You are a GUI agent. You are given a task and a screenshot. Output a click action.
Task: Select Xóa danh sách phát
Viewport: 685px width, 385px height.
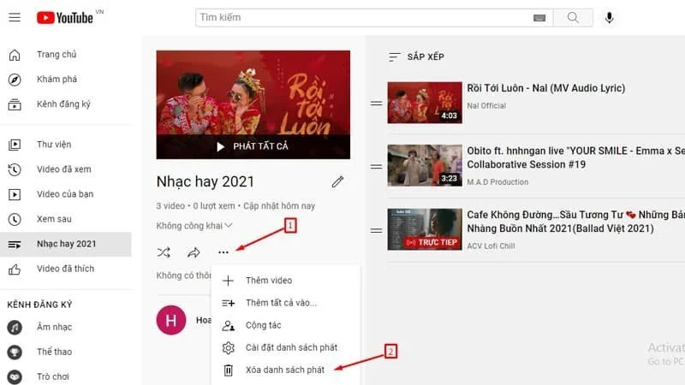coord(286,370)
